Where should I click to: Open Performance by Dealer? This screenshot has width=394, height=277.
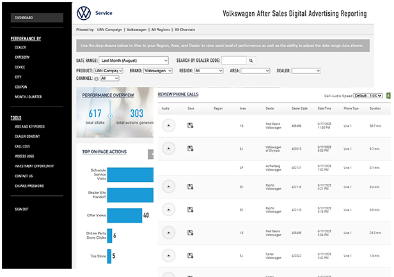pyautogui.click(x=20, y=47)
